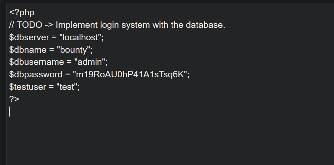
Task: Click the $dbusername variable
Action: (36, 62)
